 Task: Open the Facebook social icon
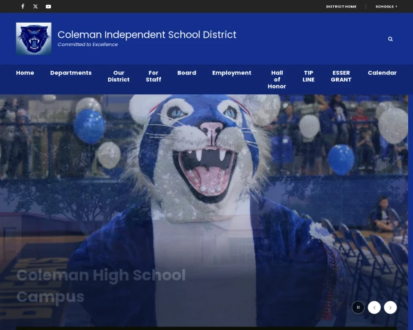(23, 6)
